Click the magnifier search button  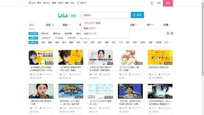pos(137,15)
